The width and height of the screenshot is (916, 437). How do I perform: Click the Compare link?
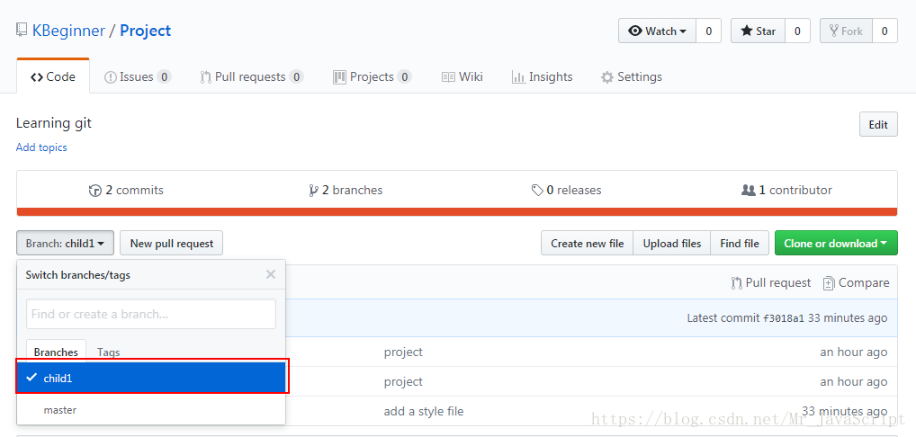coord(856,283)
